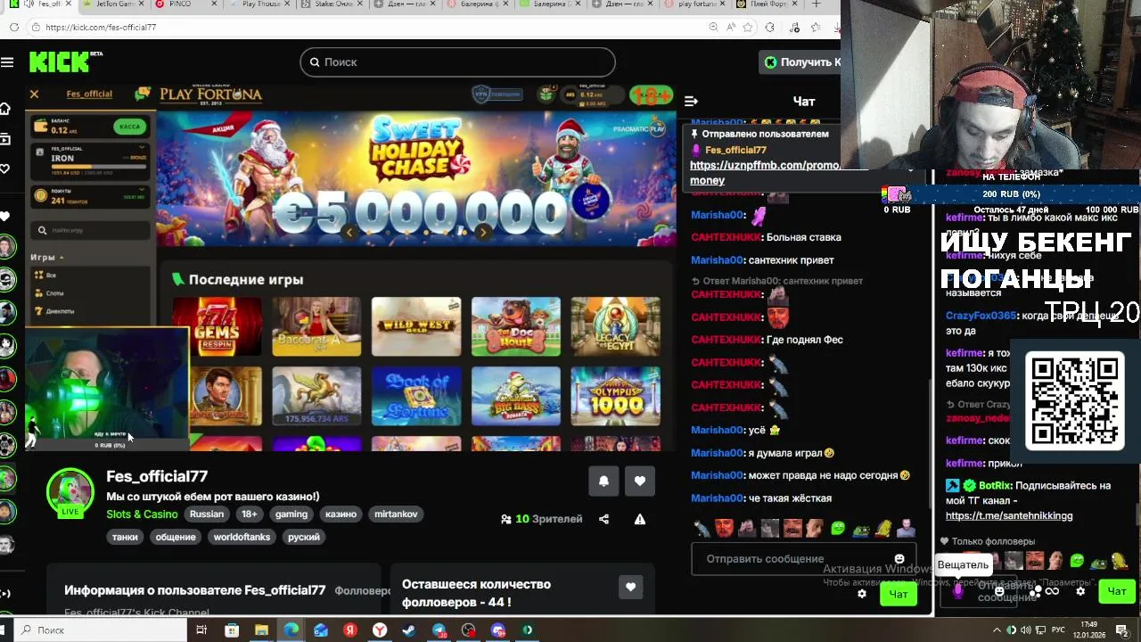Open Telegram from the taskbar
Viewport: 1141px width, 642px height.
(x=439, y=630)
